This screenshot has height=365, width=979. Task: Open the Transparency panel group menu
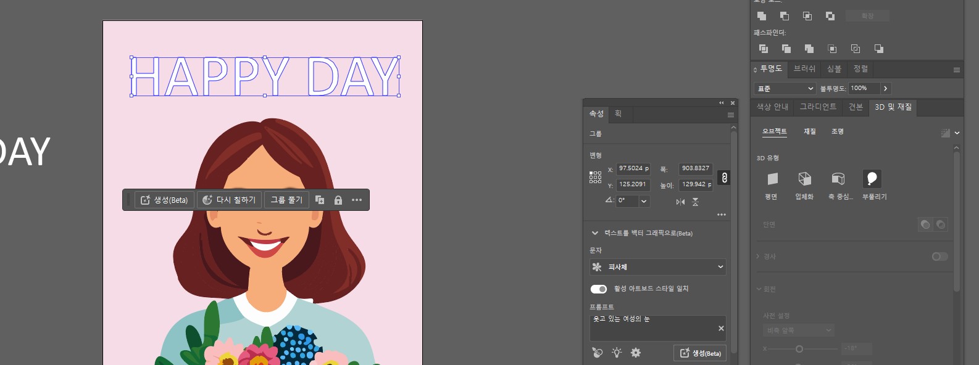957,70
